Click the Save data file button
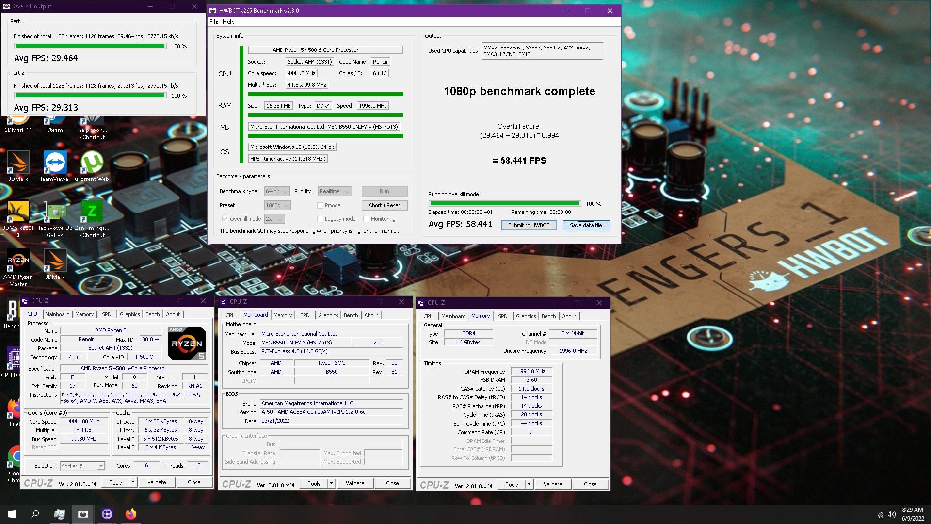 pyautogui.click(x=586, y=225)
